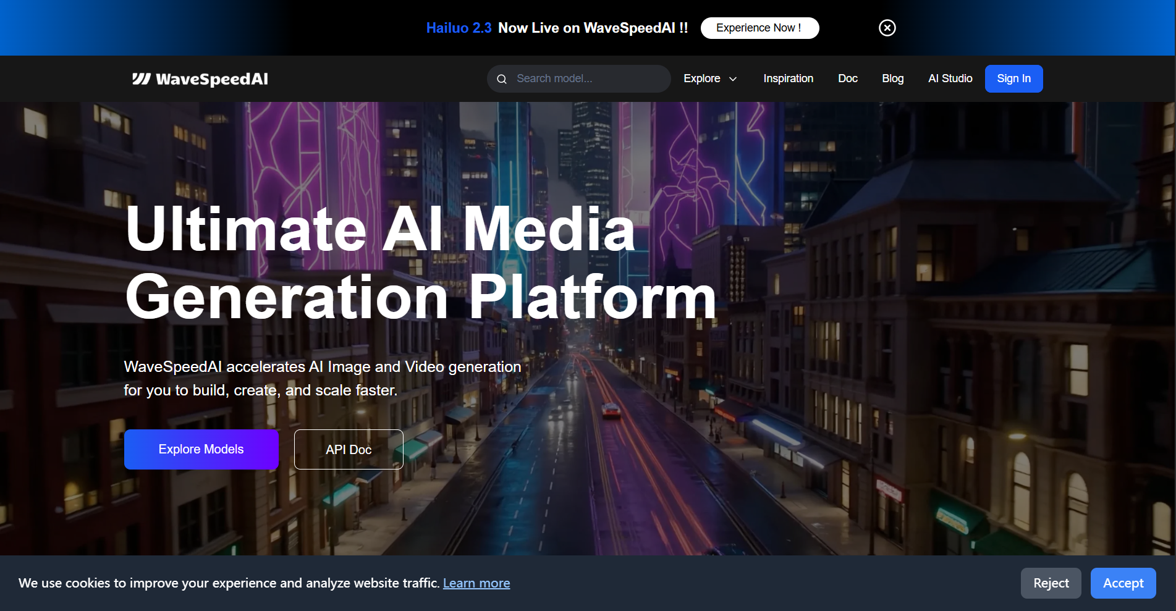
Task: Open the Blog section
Action: pyautogui.click(x=892, y=78)
